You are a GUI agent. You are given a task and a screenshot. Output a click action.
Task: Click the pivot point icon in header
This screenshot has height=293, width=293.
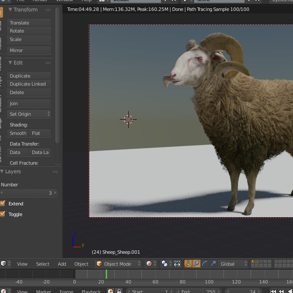click(165, 264)
